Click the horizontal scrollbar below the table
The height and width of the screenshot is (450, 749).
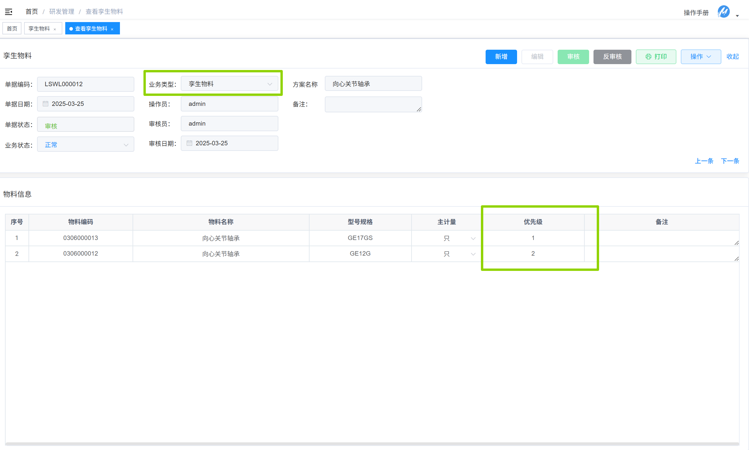tap(372, 444)
